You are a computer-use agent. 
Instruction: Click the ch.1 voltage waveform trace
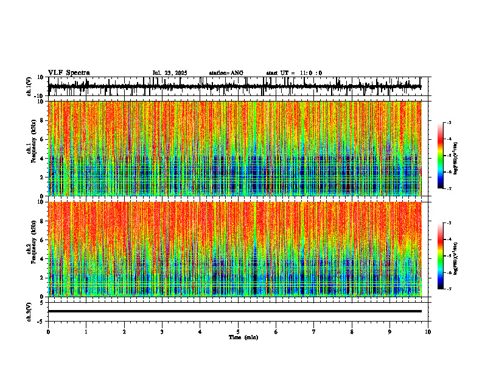click(x=235, y=86)
